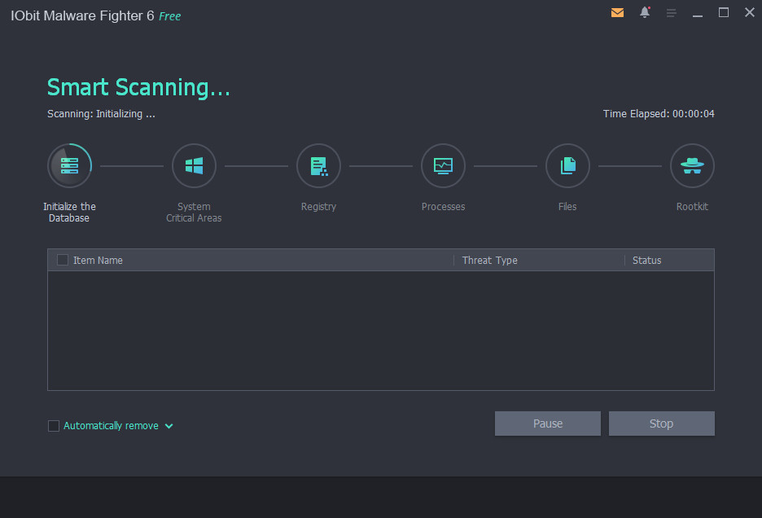Click the Files stage icon
Viewport: 762px width, 518px height.
pyautogui.click(x=567, y=166)
